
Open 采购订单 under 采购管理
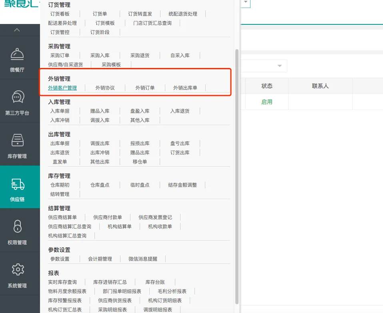pyautogui.click(x=60, y=56)
